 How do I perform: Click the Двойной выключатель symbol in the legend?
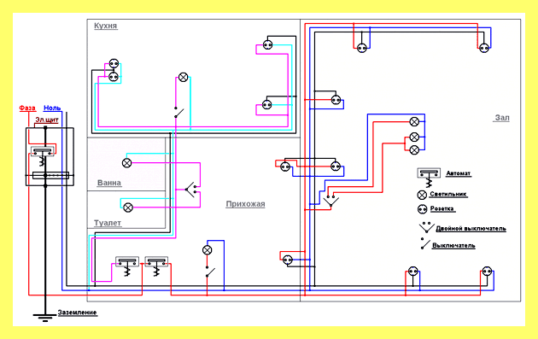[x=426, y=227]
